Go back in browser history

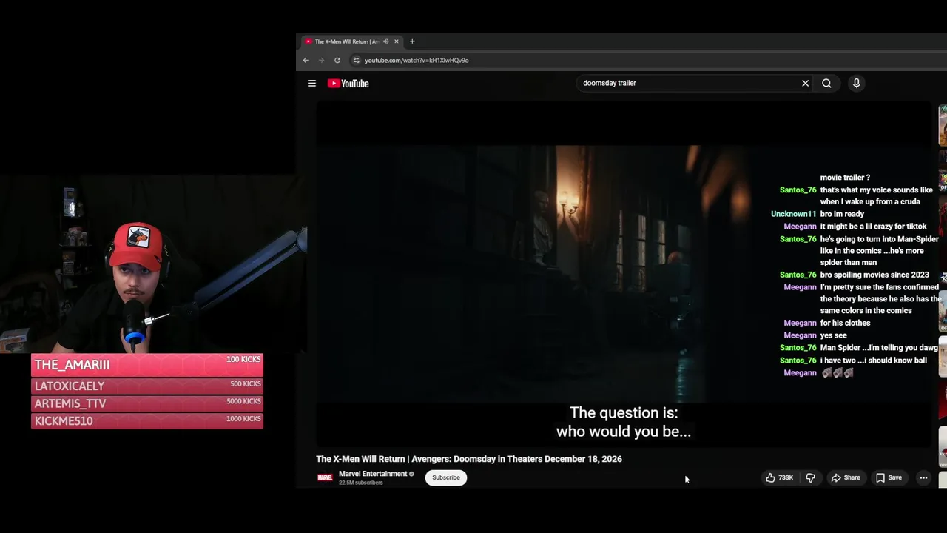(306, 61)
